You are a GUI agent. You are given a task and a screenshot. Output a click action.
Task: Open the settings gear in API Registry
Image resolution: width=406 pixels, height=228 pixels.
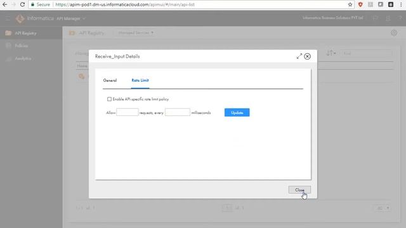(x=394, y=33)
